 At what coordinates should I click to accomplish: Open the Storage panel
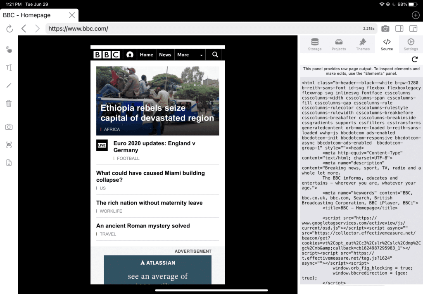pyautogui.click(x=315, y=45)
